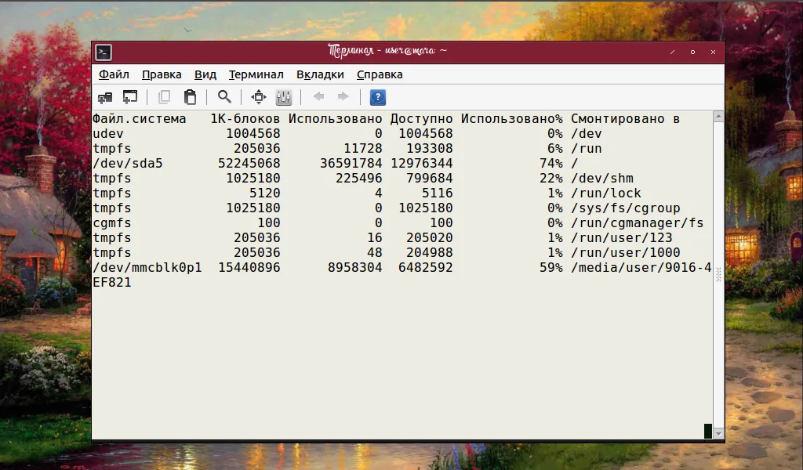Image resolution: width=803 pixels, height=470 pixels.
Task: Open the Терминал menu
Action: coord(256,74)
